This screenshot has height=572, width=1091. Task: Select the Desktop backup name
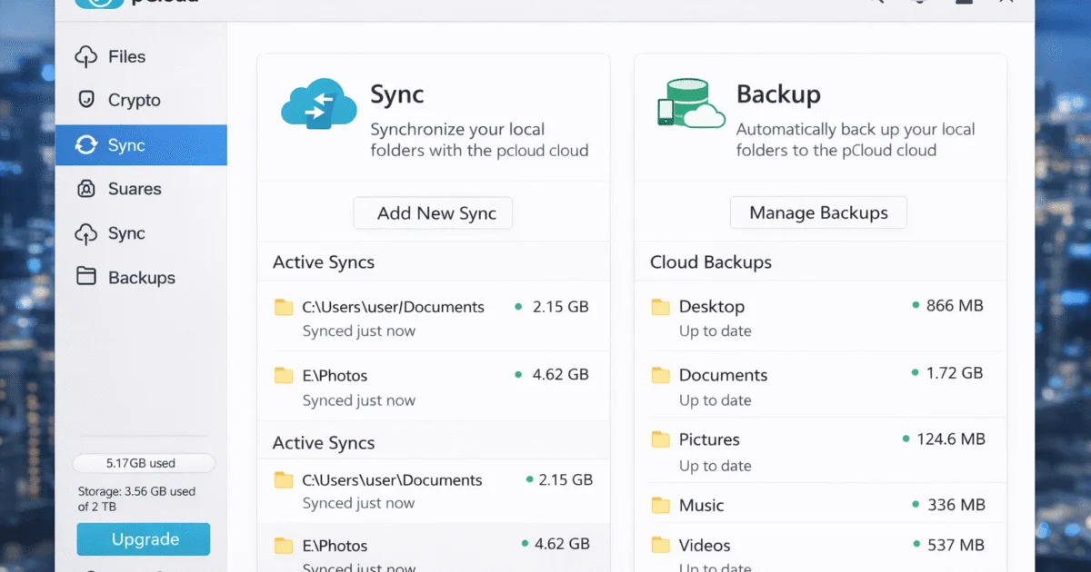point(712,307)
